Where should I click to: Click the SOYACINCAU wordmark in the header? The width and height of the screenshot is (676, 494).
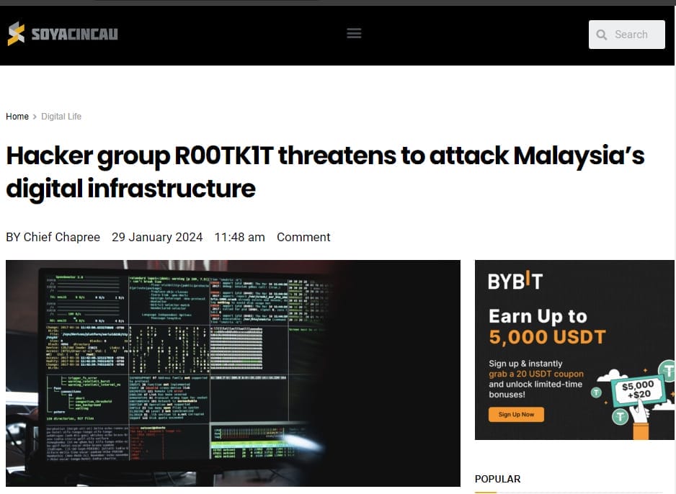(74, 34)
